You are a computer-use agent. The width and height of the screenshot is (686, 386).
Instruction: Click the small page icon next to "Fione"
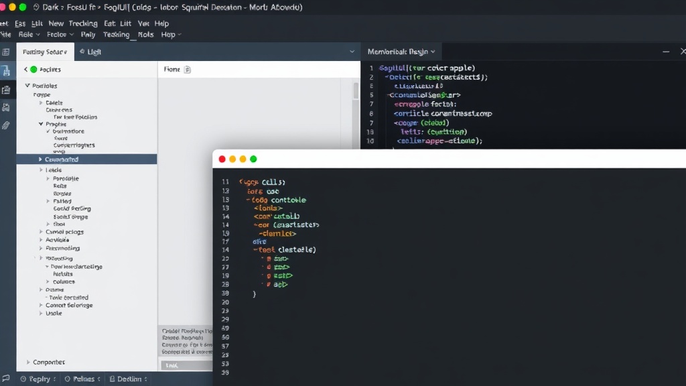coord(188,69)
